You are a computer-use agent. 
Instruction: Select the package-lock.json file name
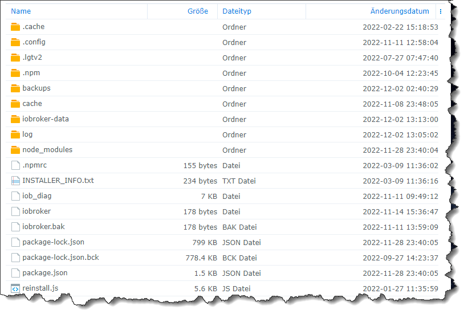tap(53, 242)
